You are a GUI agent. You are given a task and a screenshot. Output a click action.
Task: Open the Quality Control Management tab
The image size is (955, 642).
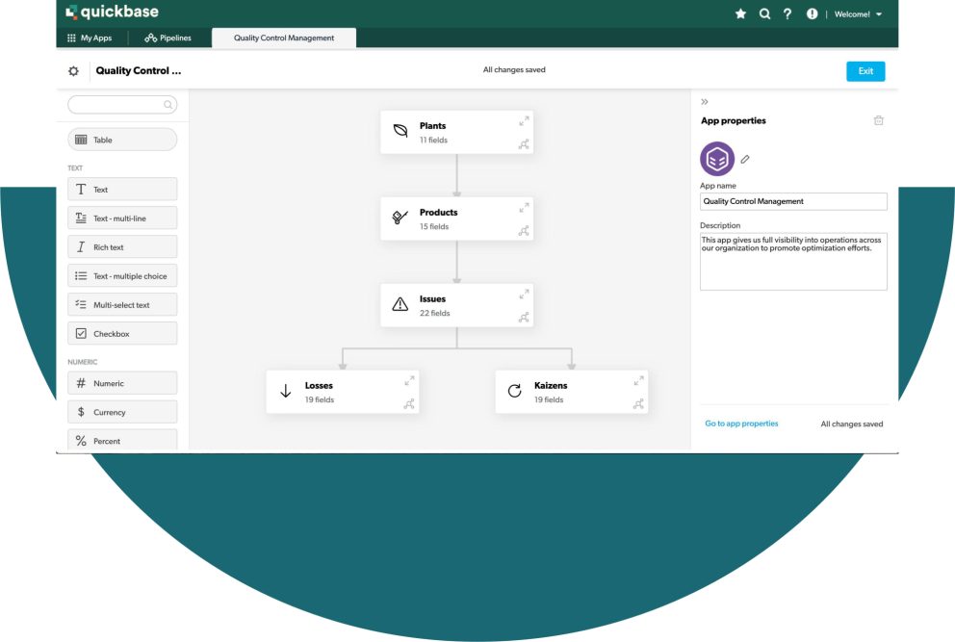(283, 39)
